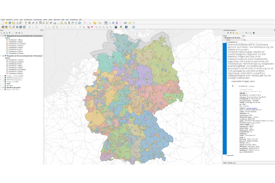This screenshot has height=183, width=275.
Task: Open statistical summary Sigma icon
Action: tap(117, 23)
